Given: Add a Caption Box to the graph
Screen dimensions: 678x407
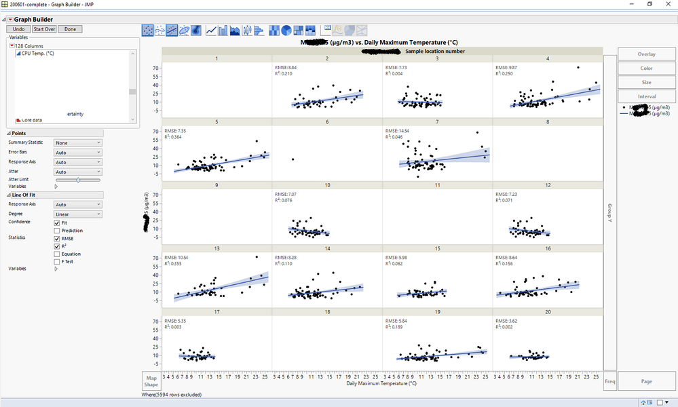Looking at the screenshot, I should (324, 29).
